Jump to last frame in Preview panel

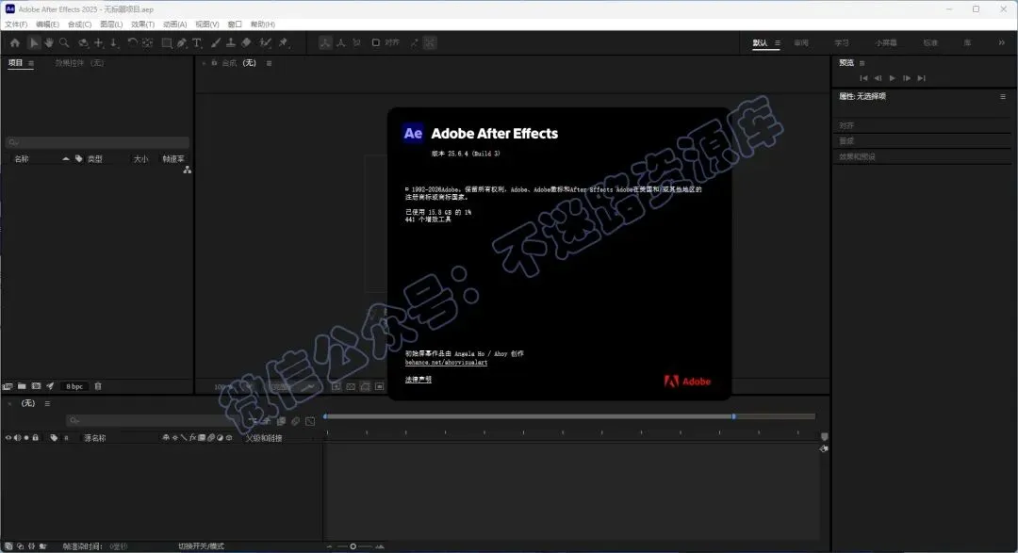click(921, 78)
